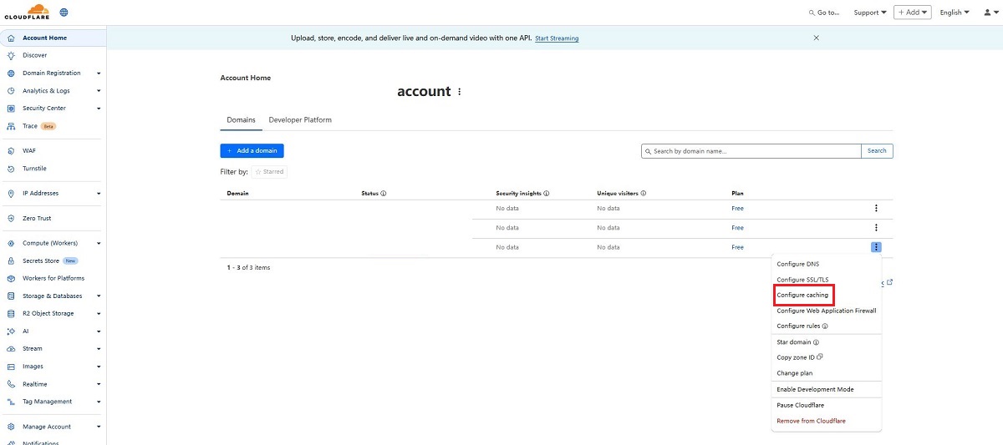Click the Manage Account gear icon
Image resolution: width=1003 pixels, height=445 pixels.
[x=11, y=427]
